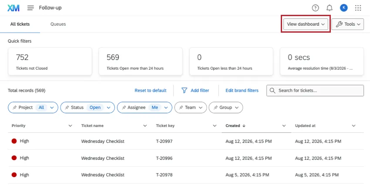Image resolution: width=370 pixels, height=185 pixels.
Task: Click Add filter button
Action: pyautogui.click(x=195, y=91)
